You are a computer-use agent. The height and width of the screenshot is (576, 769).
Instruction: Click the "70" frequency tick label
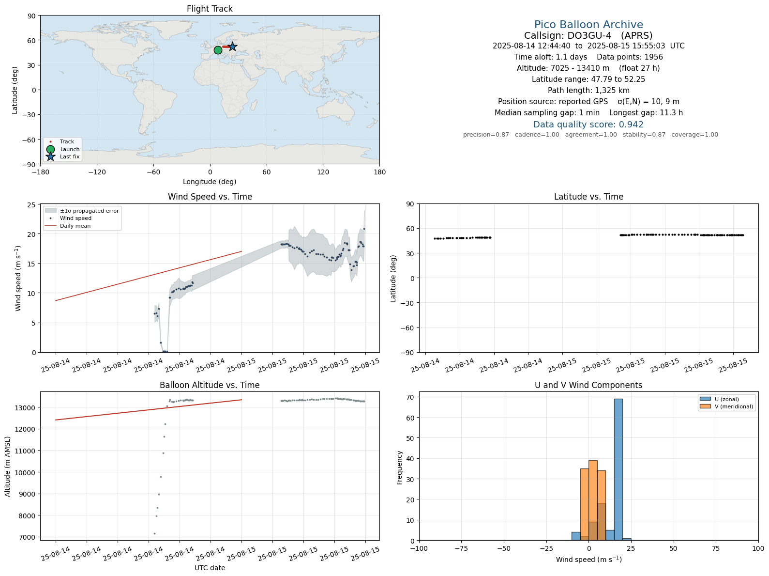pos(411,397)
